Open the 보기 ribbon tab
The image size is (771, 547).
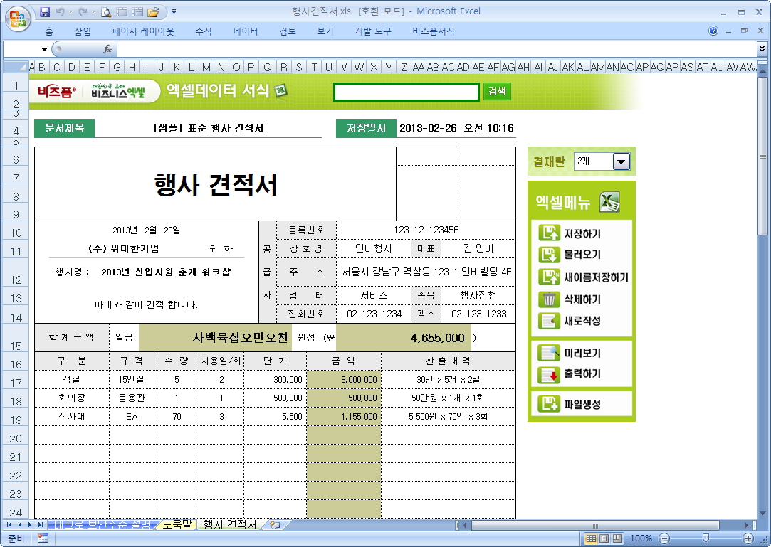click(x=325, y=31)
